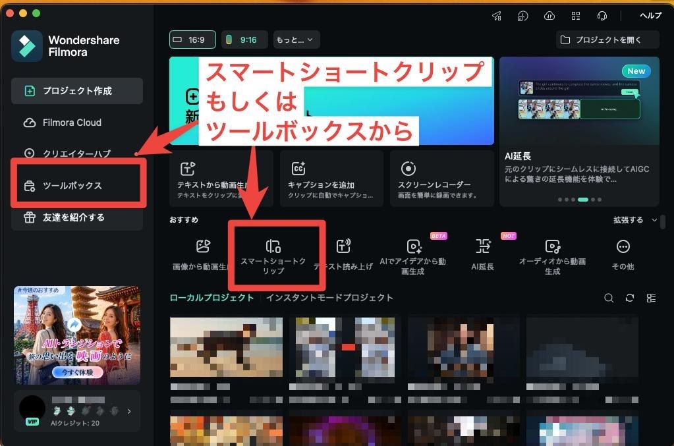Image resolution: width=674 pixels, height=446 pixels.
Task: Open the account profile avatar
Action: click(32, 408)
